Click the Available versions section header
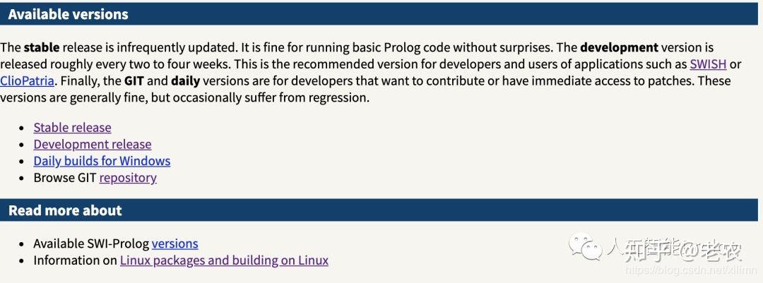Screen dimensions: 763x283 click(69, 14)
